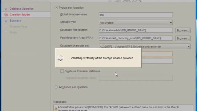Screen dimensions: 197x111
Task: Click the Creation Mode step marker icon
Action: pos(6,14)
